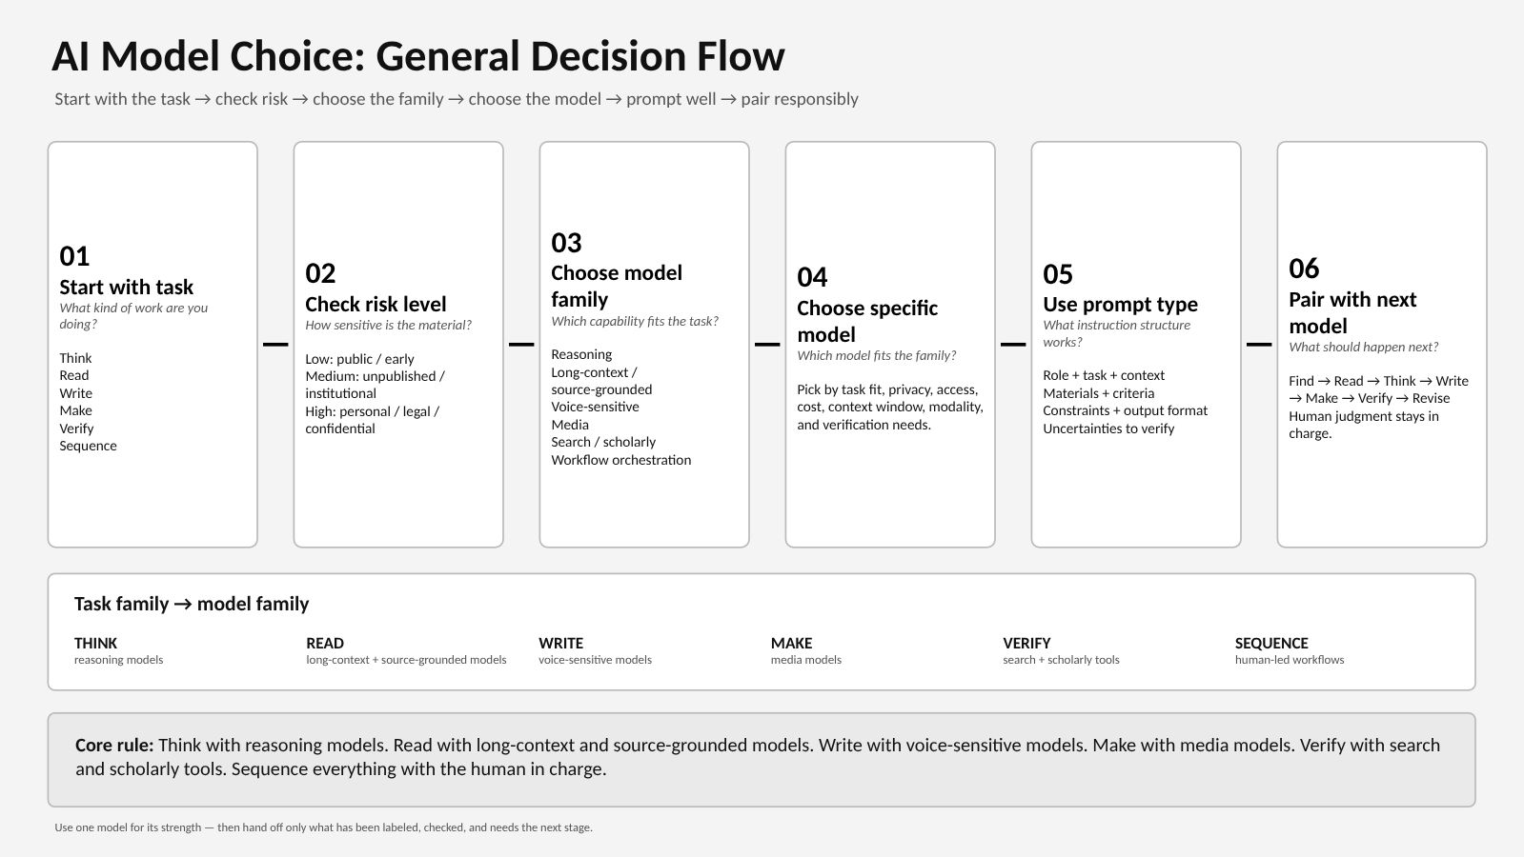
Task: Click the connector dash between cards 05 and 06
Action: (x=1259, y=344)
